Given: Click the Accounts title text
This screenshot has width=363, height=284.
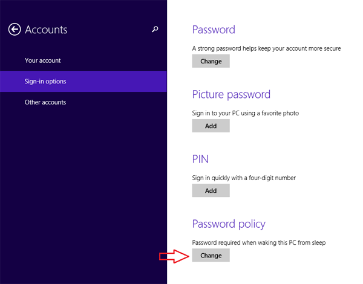Looking at the screenshot, I should coord(46,30).
